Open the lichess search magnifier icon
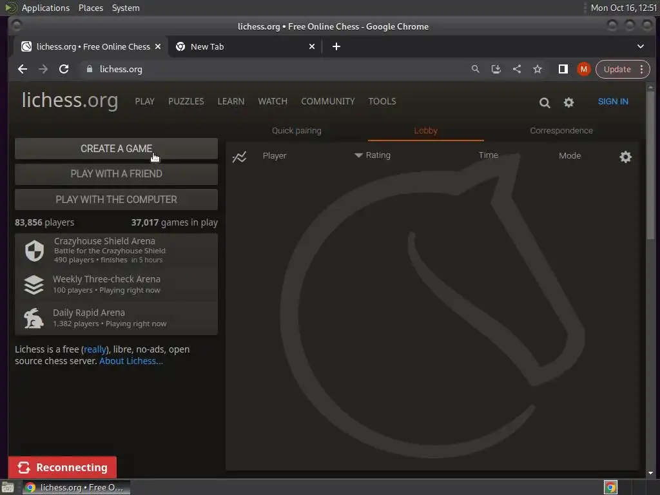 coord(544,102)
